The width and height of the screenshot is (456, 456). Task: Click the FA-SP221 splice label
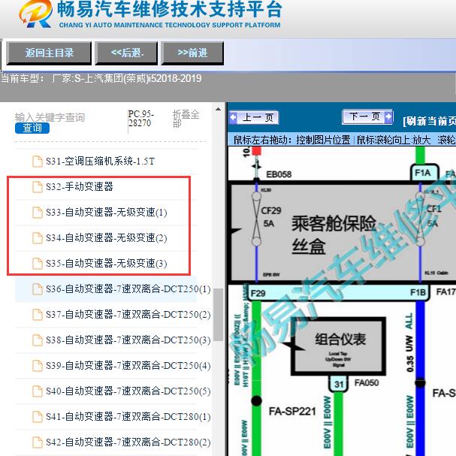click(292, 412)
